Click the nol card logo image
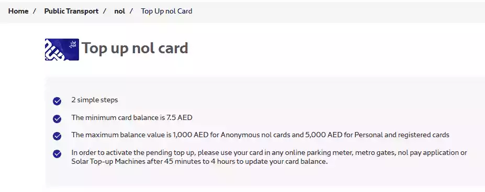 pyautogui.click(x=62, y=50)
